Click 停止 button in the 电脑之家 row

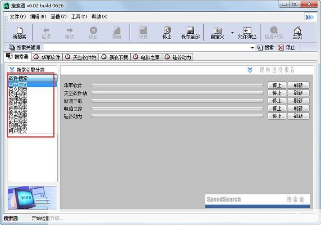click(277, 108)
